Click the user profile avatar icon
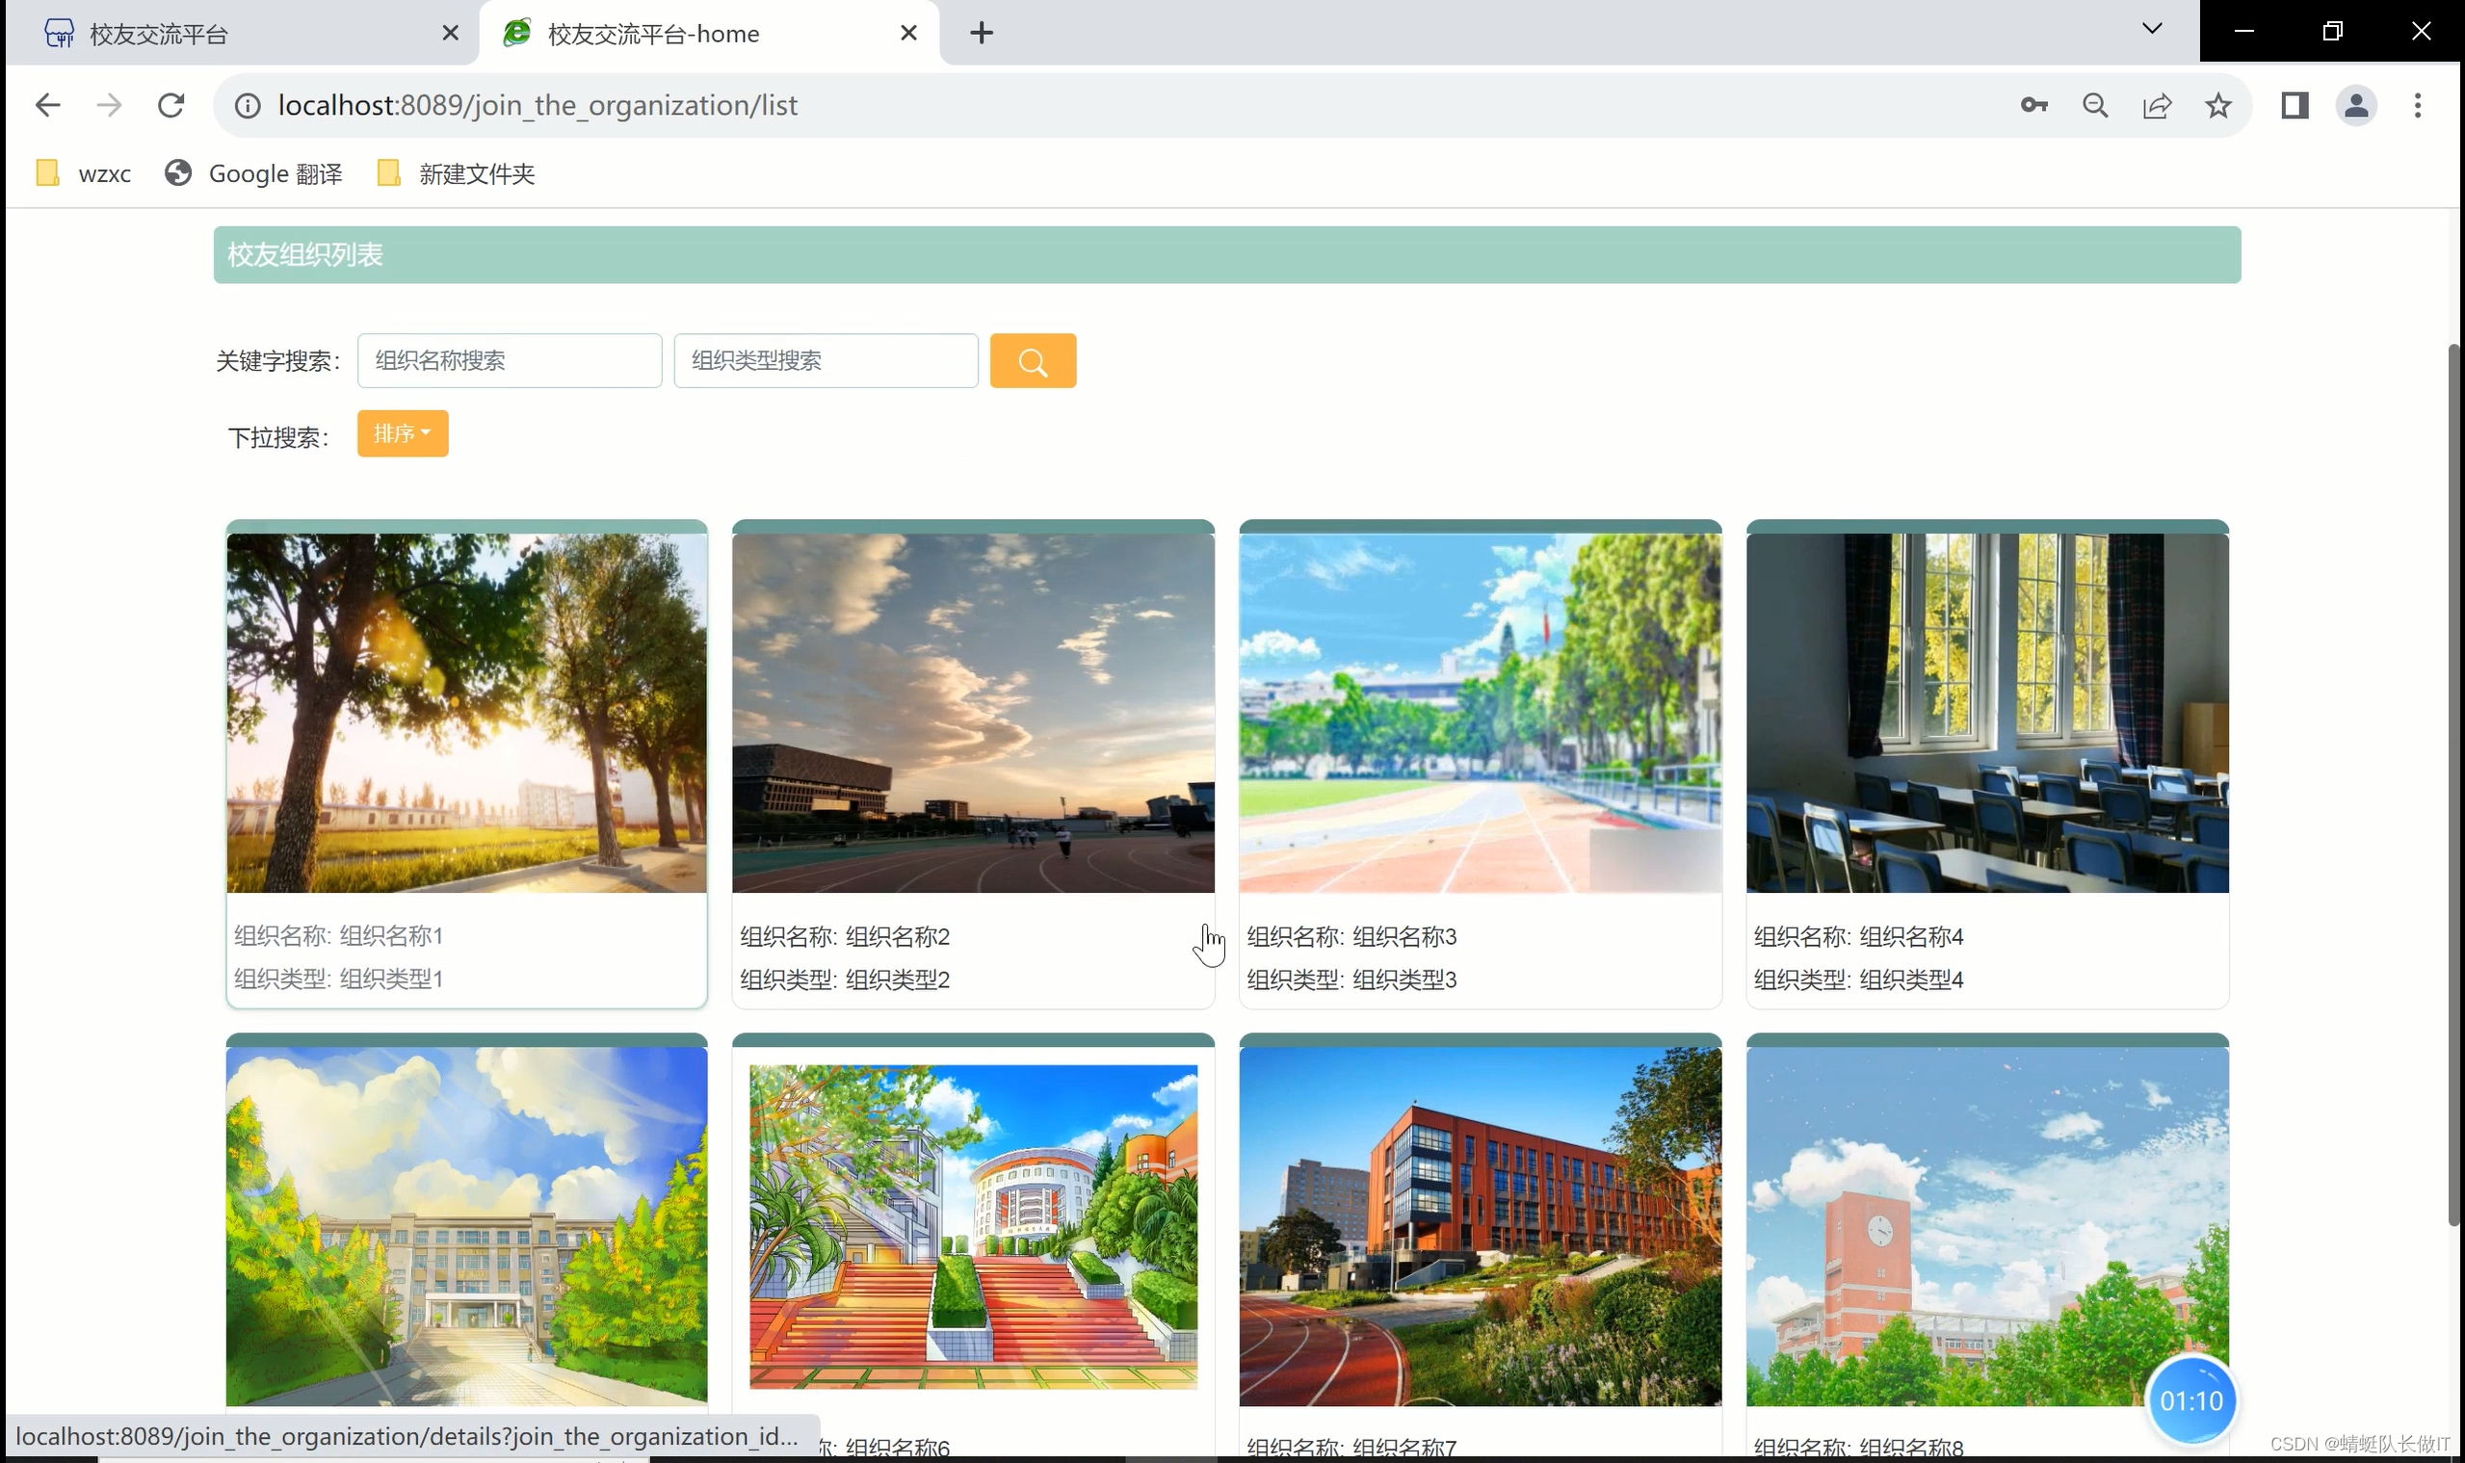Image resolution: width=2465 pixels, height=1463 pixels. pyautogui.click(x=2355, y=106)
